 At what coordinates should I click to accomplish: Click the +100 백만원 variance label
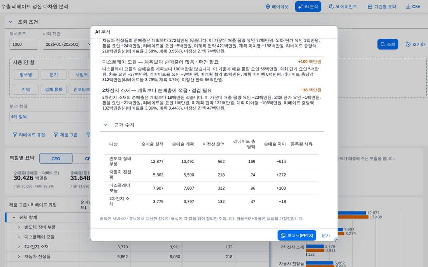310,62
